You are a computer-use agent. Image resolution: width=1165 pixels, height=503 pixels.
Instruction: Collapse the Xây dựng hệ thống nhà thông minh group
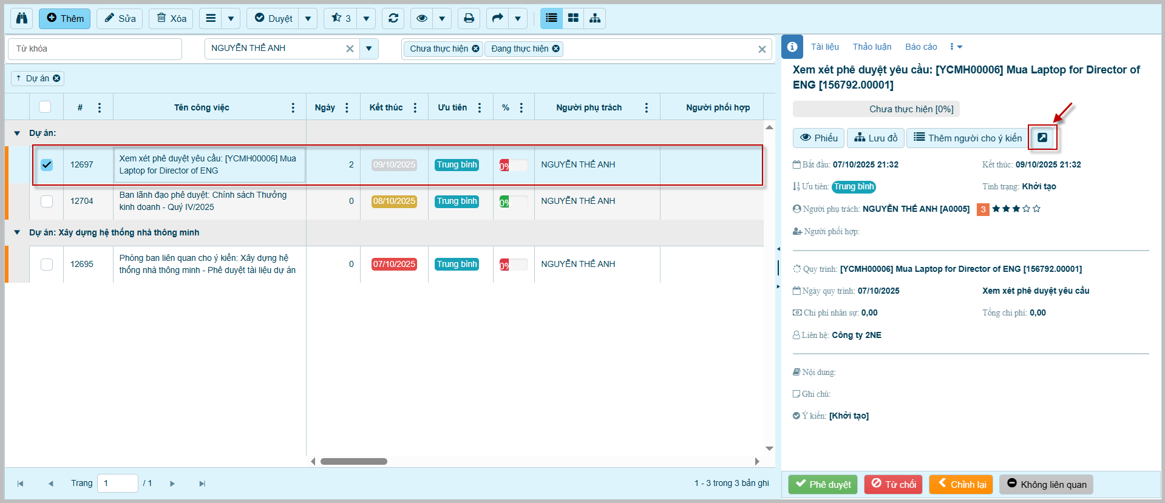(x=17, y=232)
